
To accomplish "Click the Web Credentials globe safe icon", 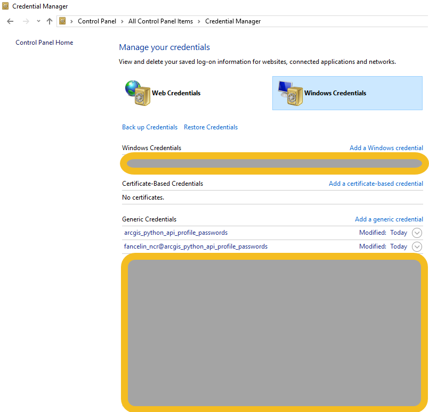I will coord(137,93).
